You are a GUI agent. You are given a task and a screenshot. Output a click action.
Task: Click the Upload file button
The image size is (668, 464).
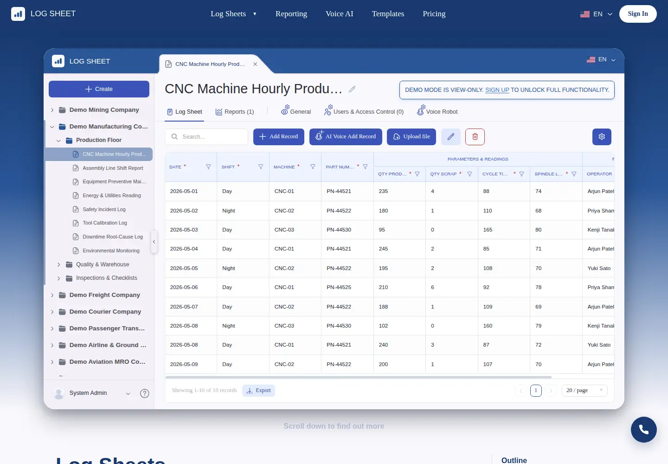pyautogui.click(x=411, y=137)
